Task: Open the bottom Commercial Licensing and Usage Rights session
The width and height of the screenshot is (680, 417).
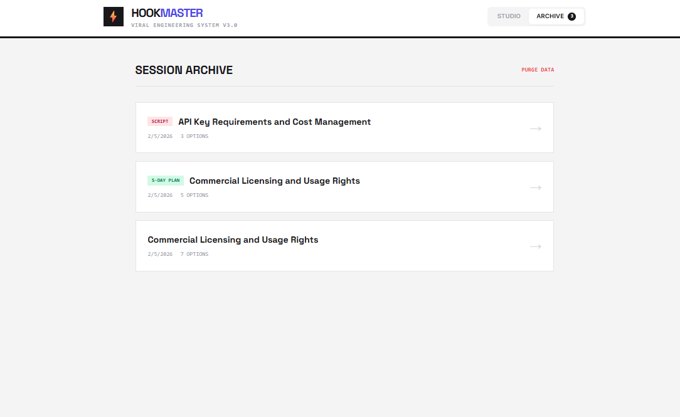Action: [233, 240]
